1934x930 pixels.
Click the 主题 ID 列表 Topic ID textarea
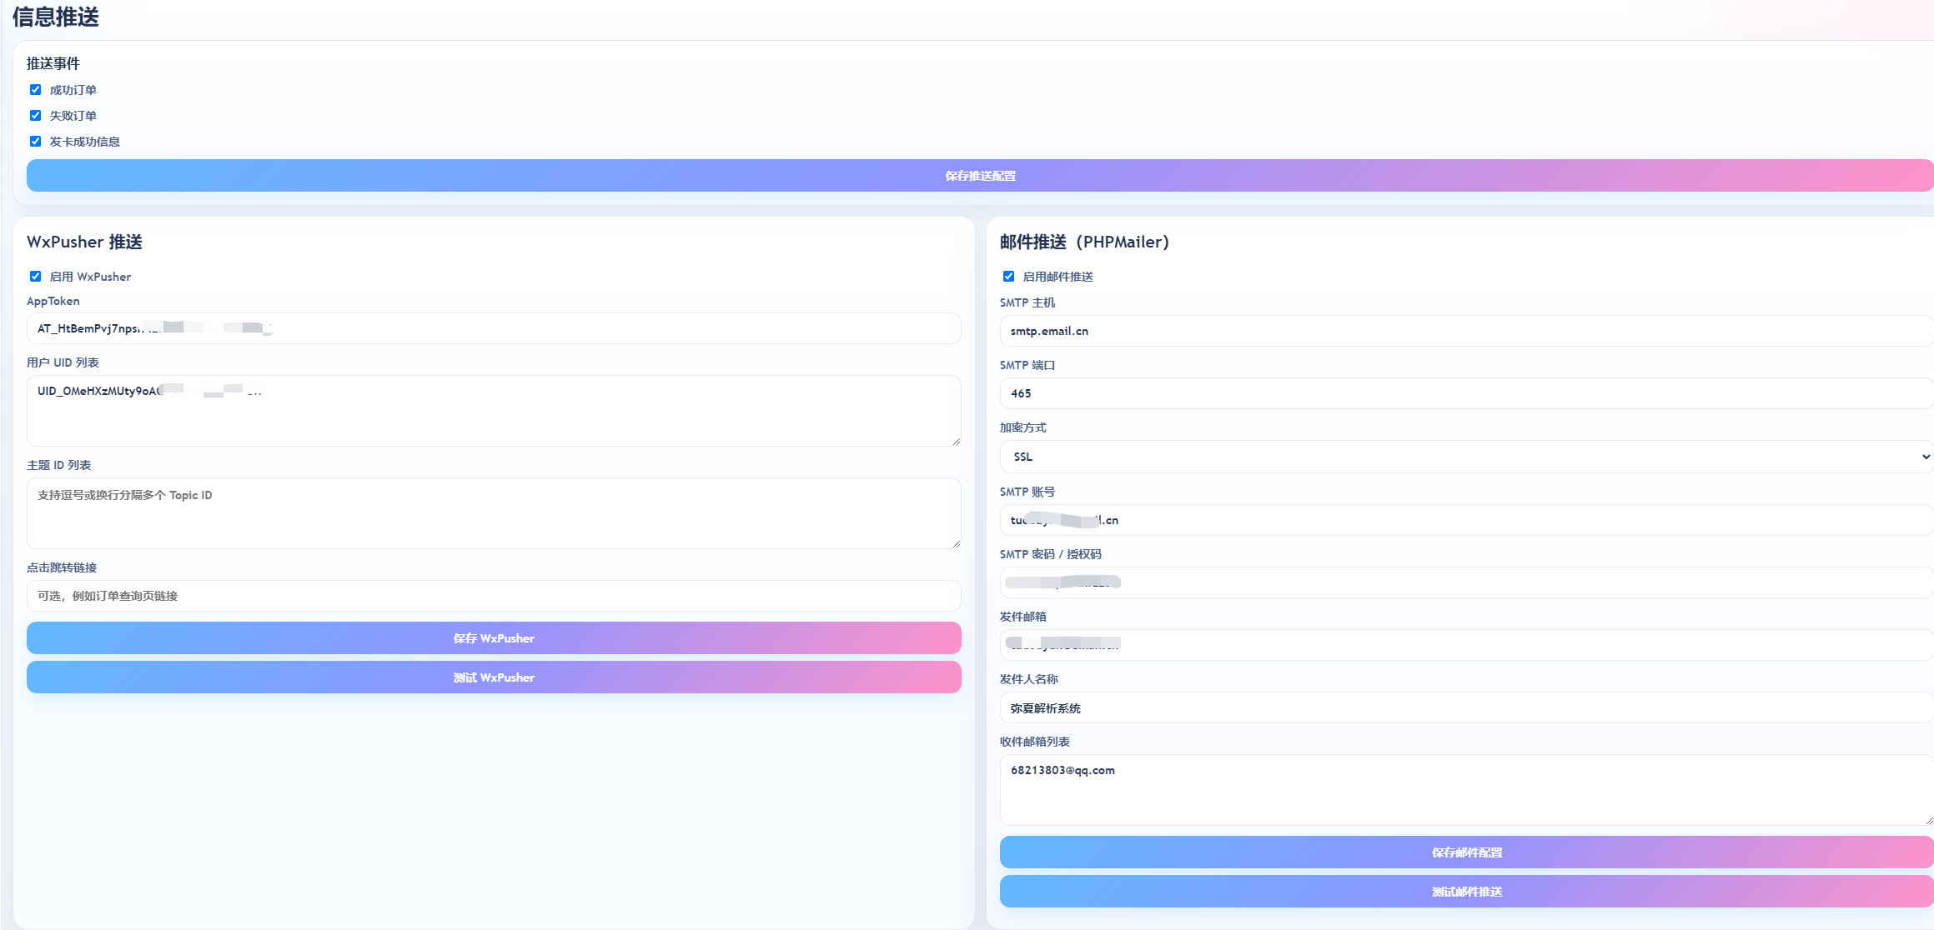(x=494, y=513)
